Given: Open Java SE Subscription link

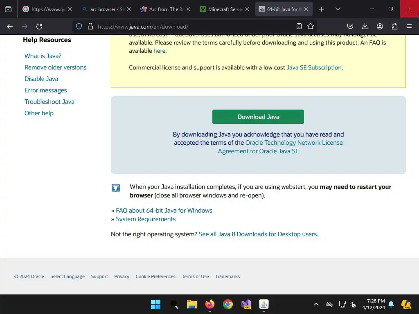Looking at the screenshot, I should (x=314, y=67).
